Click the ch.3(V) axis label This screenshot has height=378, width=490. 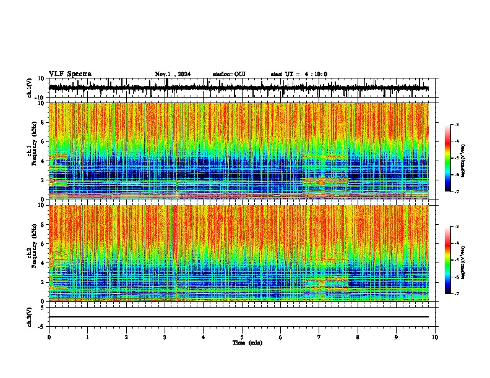click(30, 317)
